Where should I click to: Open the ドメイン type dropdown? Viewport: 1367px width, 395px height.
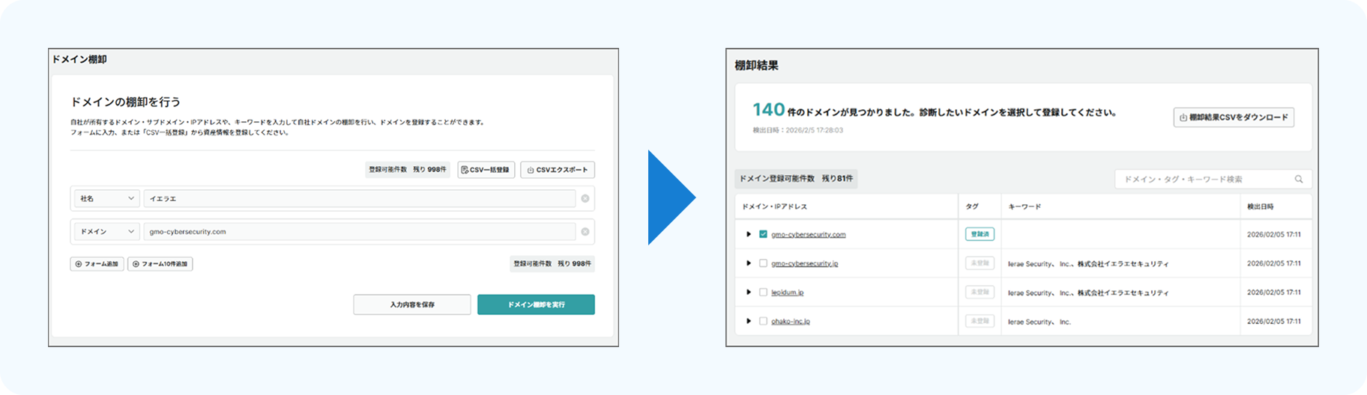click(106, 231)
